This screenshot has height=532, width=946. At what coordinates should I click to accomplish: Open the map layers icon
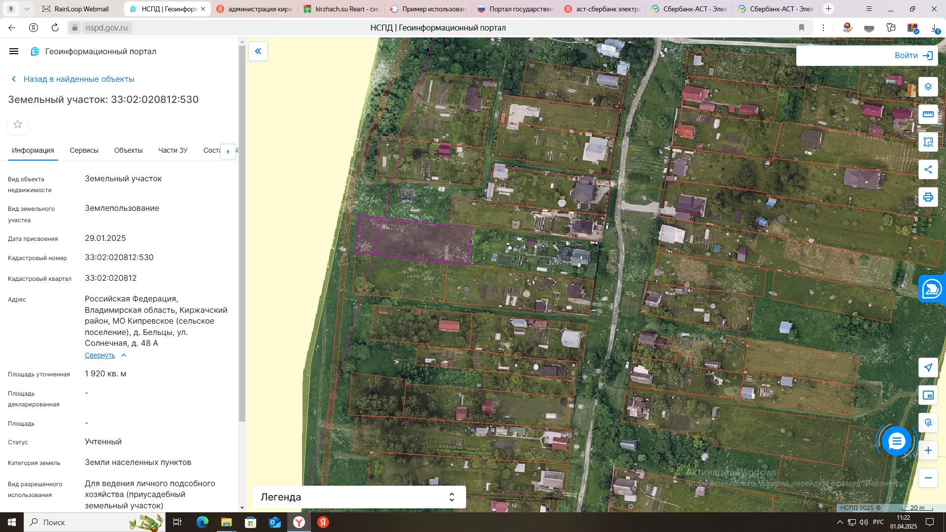[x=928, y=87]
